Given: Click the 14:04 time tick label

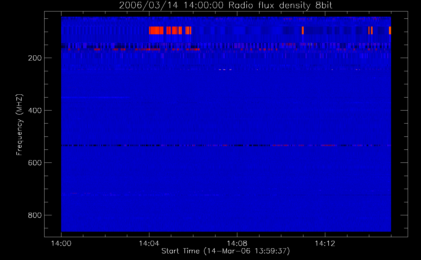Looking at the screenshot, I should [149, 244].
